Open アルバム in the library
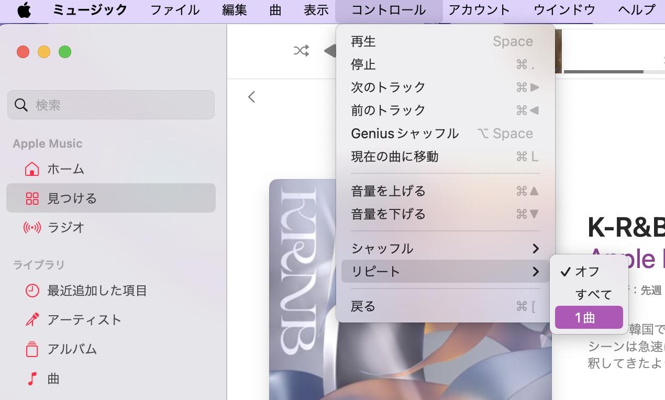Screen dimensions: 665x400 (111, 349)
